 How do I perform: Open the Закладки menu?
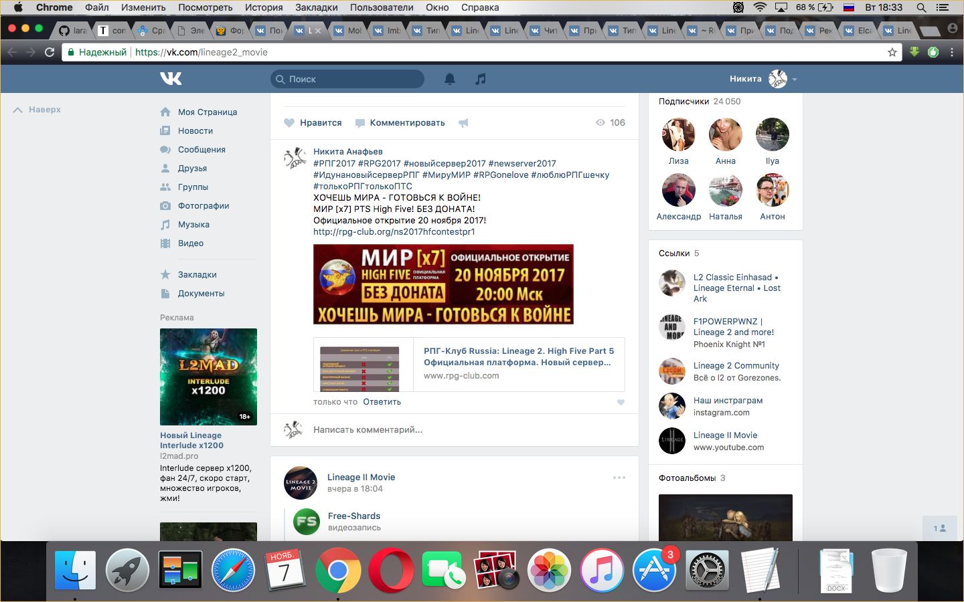pyautogui.click(x=316, y=7)
